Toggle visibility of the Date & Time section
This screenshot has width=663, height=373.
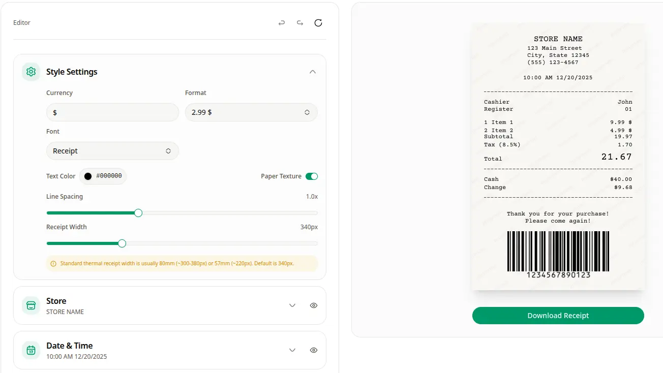point(313,350)
